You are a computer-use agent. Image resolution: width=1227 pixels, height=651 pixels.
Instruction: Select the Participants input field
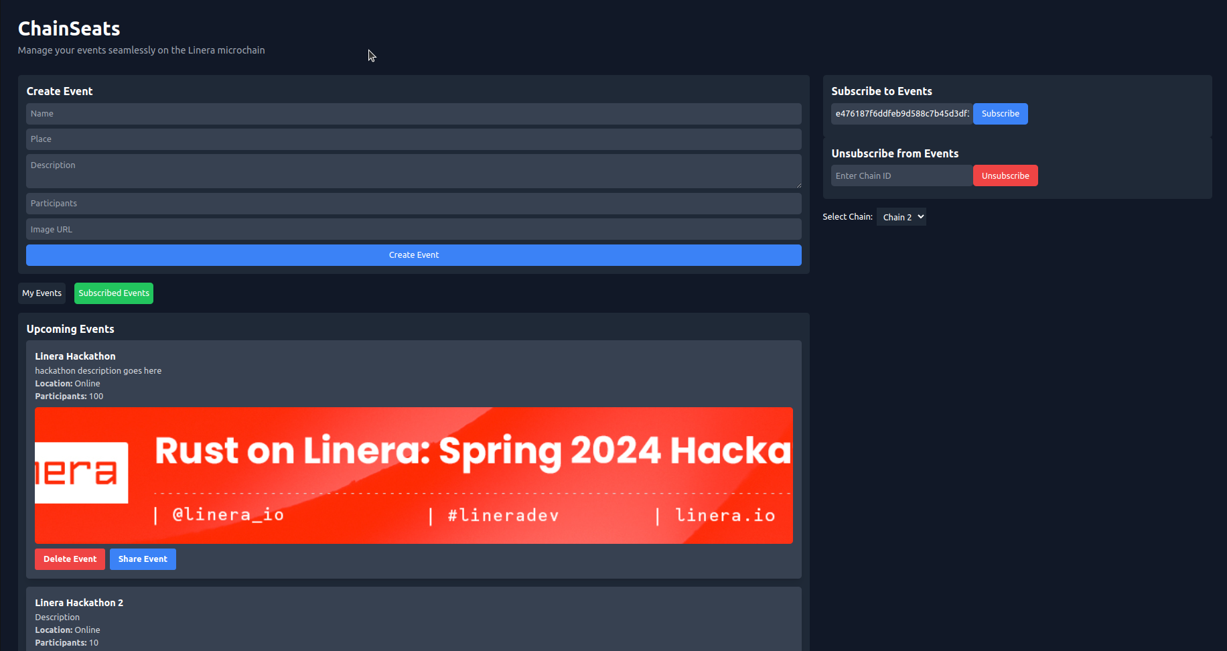414,204
